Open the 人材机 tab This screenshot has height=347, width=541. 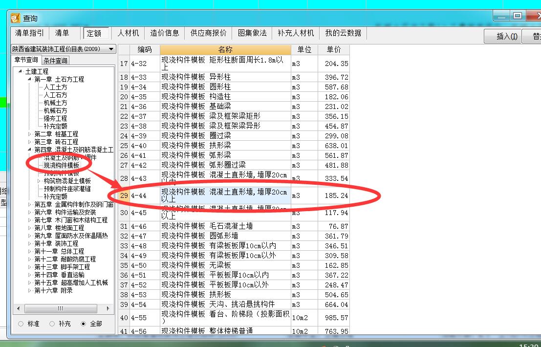point(128,33)
